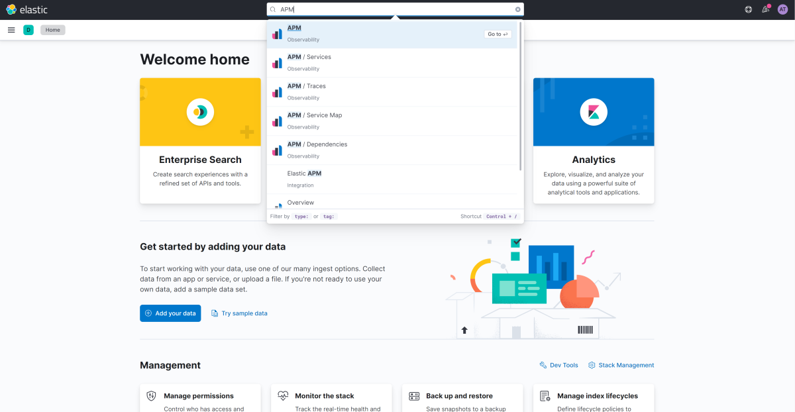Click the Add your data button
Viewport: 795px width, 412px height.
[x=170, y=313]
